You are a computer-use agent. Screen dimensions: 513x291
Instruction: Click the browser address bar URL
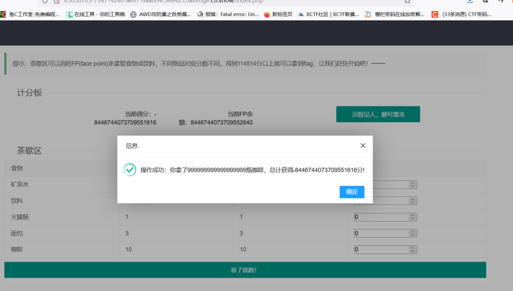tap(160, 1)
